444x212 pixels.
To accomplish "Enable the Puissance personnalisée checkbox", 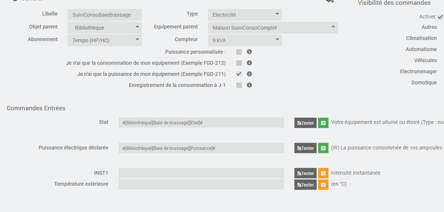I will pos(239,52).
